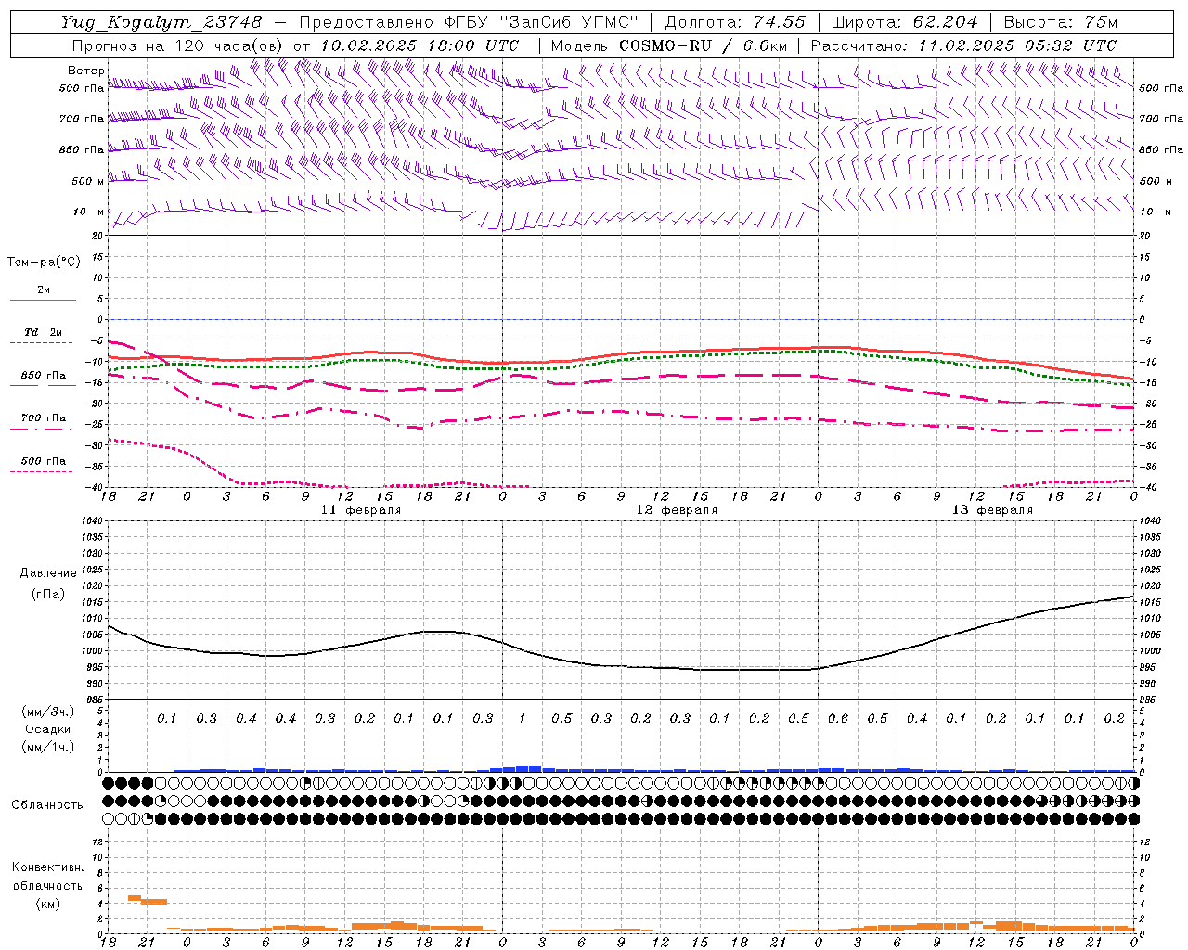Select the computed time 11.02.2025 05:32 UTC
The height and width of the screenshot is (950, 1188).
coord(1017,45)
